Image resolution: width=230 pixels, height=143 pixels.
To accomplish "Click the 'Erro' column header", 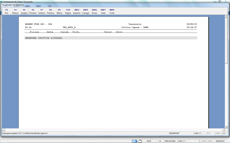I will tap(119, 32).
